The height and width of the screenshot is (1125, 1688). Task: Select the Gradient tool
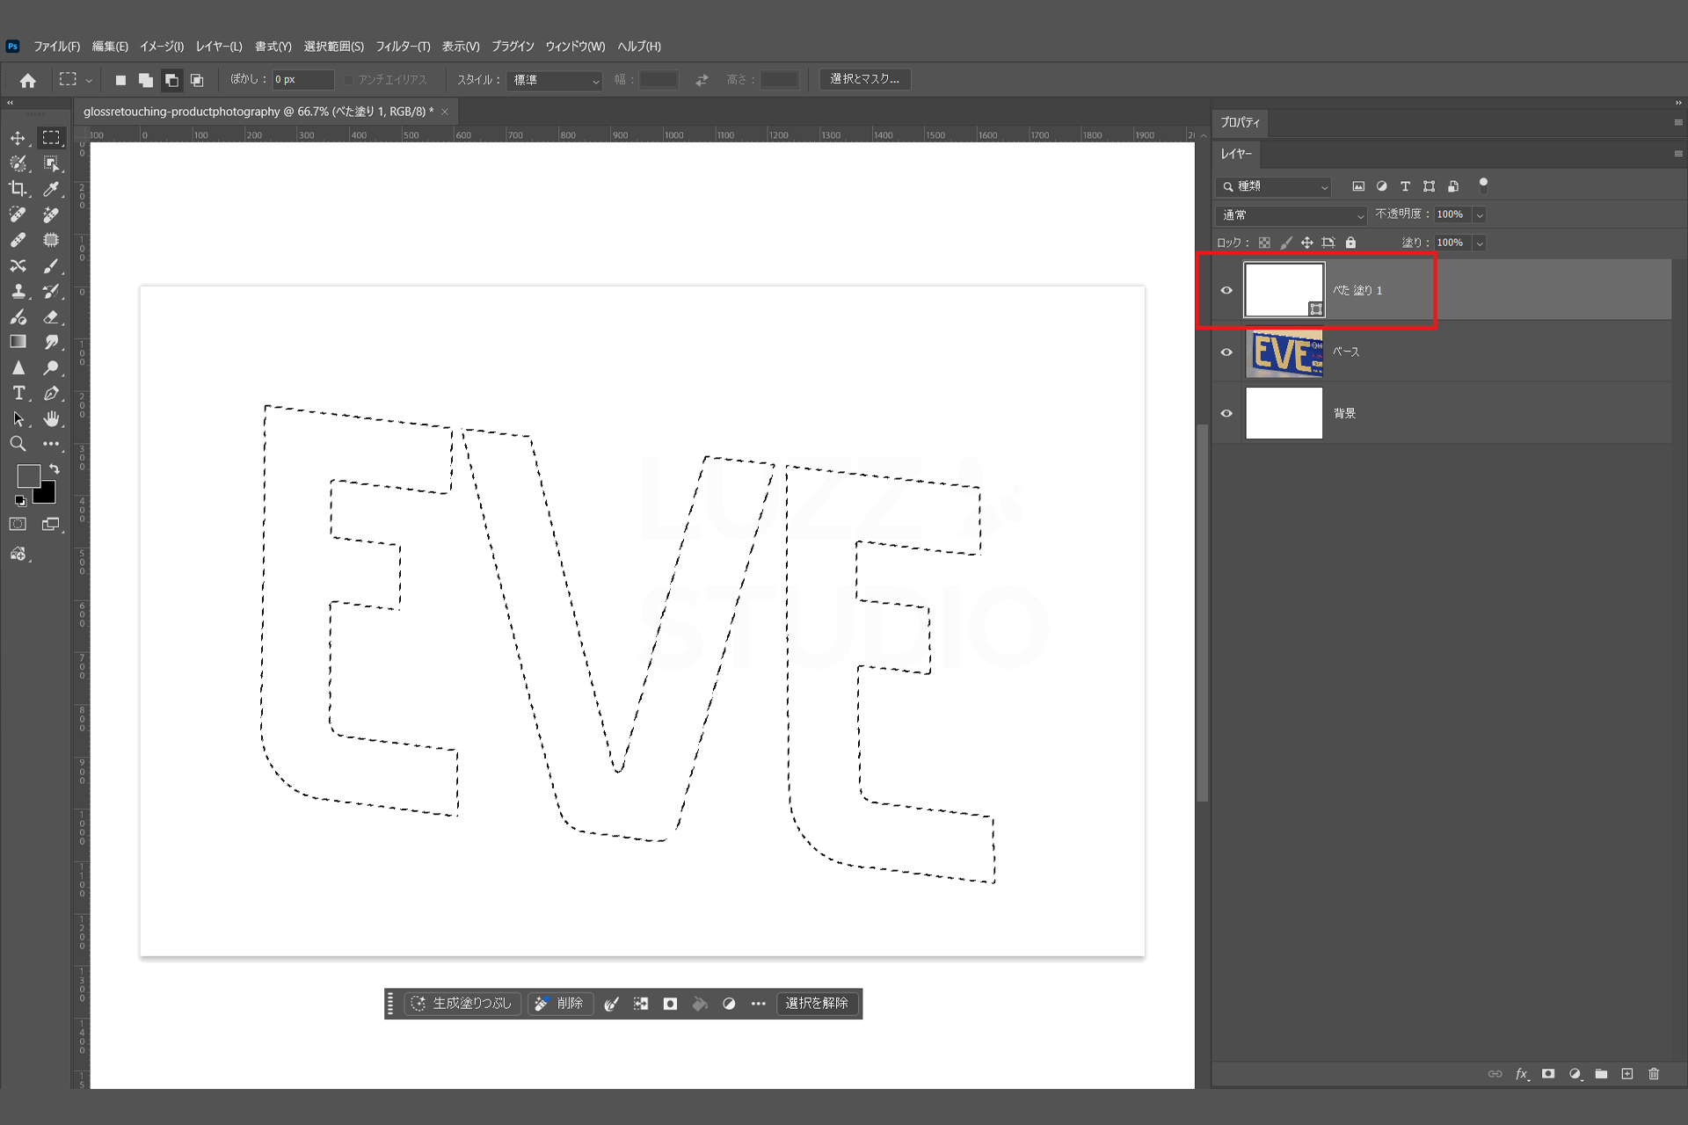coord(18,342)
